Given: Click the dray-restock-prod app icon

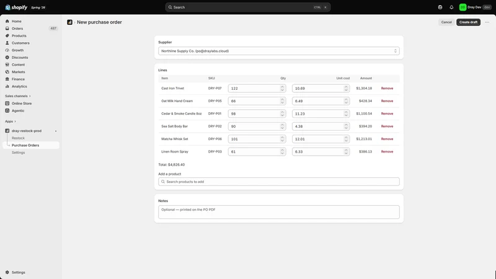Looking at the screenshot, I should pyautogui.click(x=7, y=131).
